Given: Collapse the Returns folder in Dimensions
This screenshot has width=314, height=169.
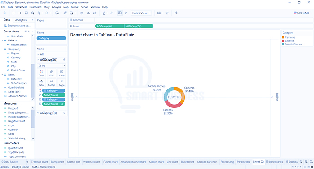Looking at the screenshot, I should (x=2, y=40).
